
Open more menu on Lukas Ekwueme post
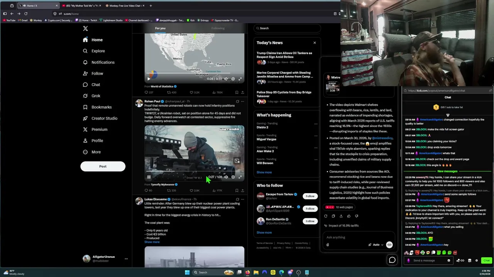243,199
